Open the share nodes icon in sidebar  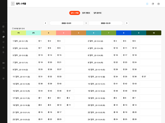point(3,42)
